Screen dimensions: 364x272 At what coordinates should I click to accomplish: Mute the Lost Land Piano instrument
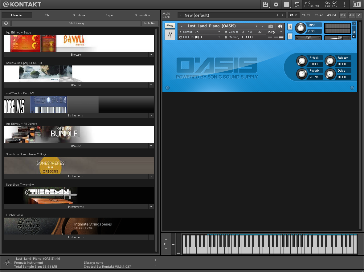(x=290, y=36)
